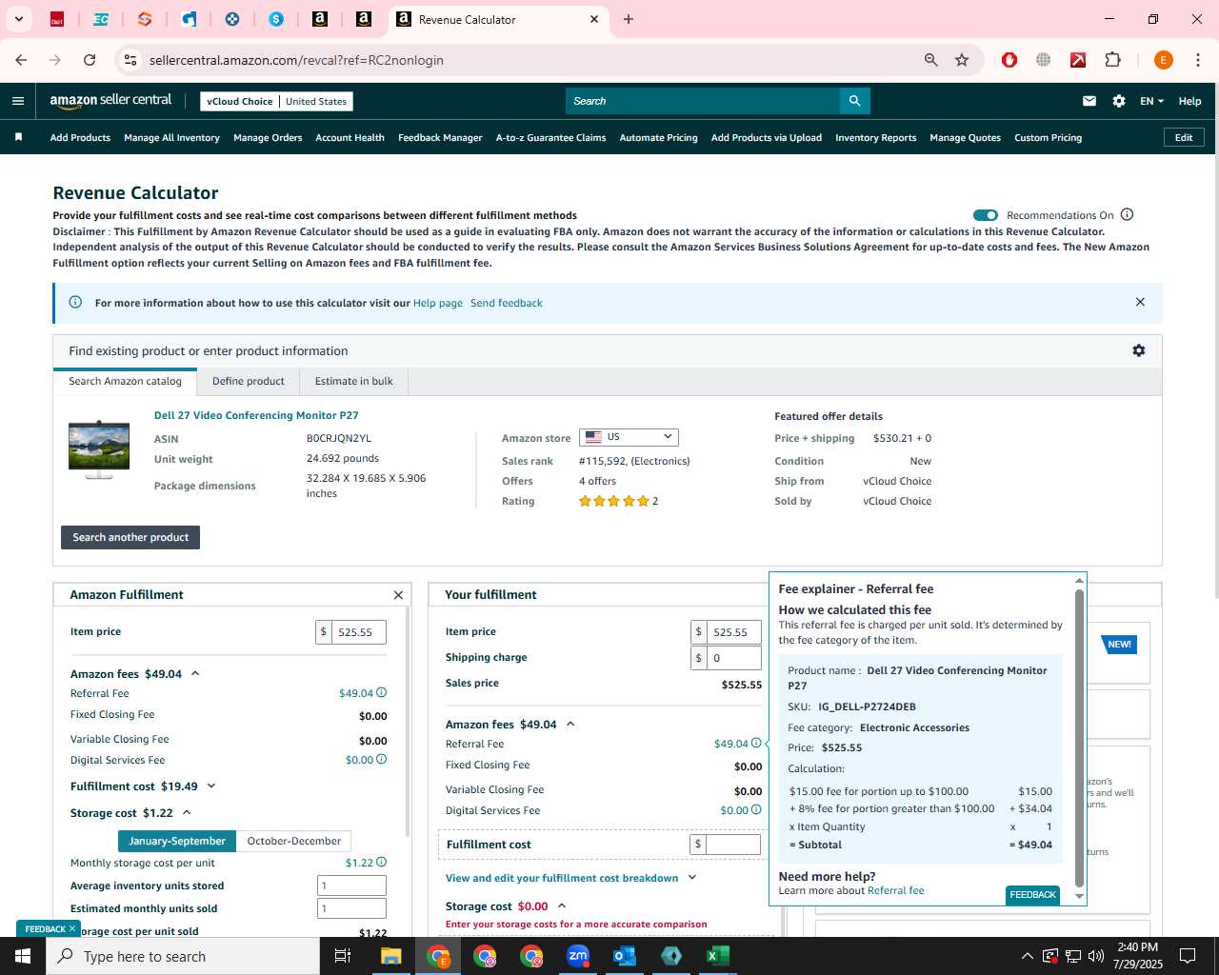Click the browser zoom magnifier icon
Screen dimensions: 1219x975
tap(931, 60)
